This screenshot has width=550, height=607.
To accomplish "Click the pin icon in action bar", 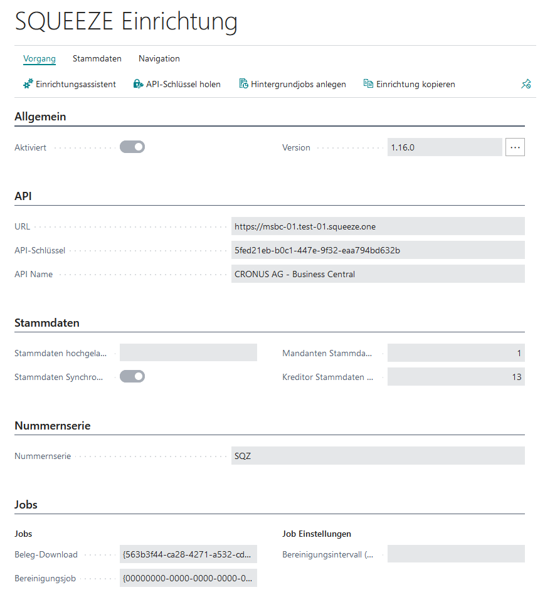I will 526,84.
